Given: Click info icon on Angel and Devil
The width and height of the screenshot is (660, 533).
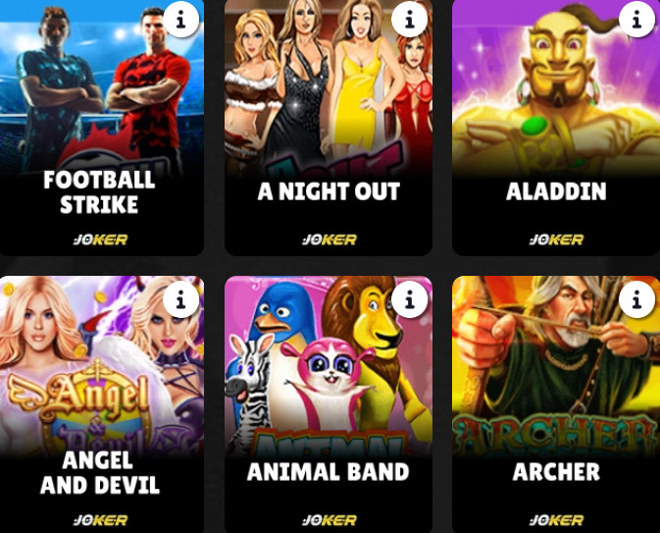Looking at the screenshot, I should [x=181, y=300].
